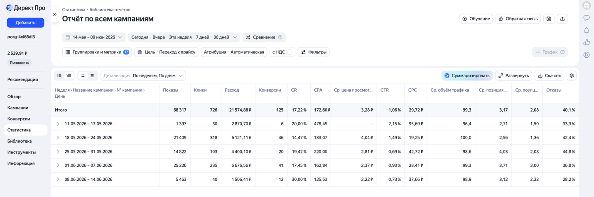Toggle the с НДС switch
Screen dimensions: 594x197
(290, 52)
